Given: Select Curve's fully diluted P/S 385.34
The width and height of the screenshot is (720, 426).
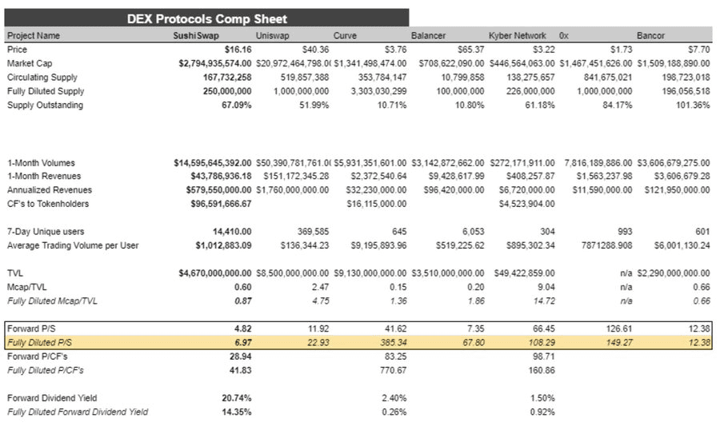Looking at the screenshot, I should [x=393, y=343].
